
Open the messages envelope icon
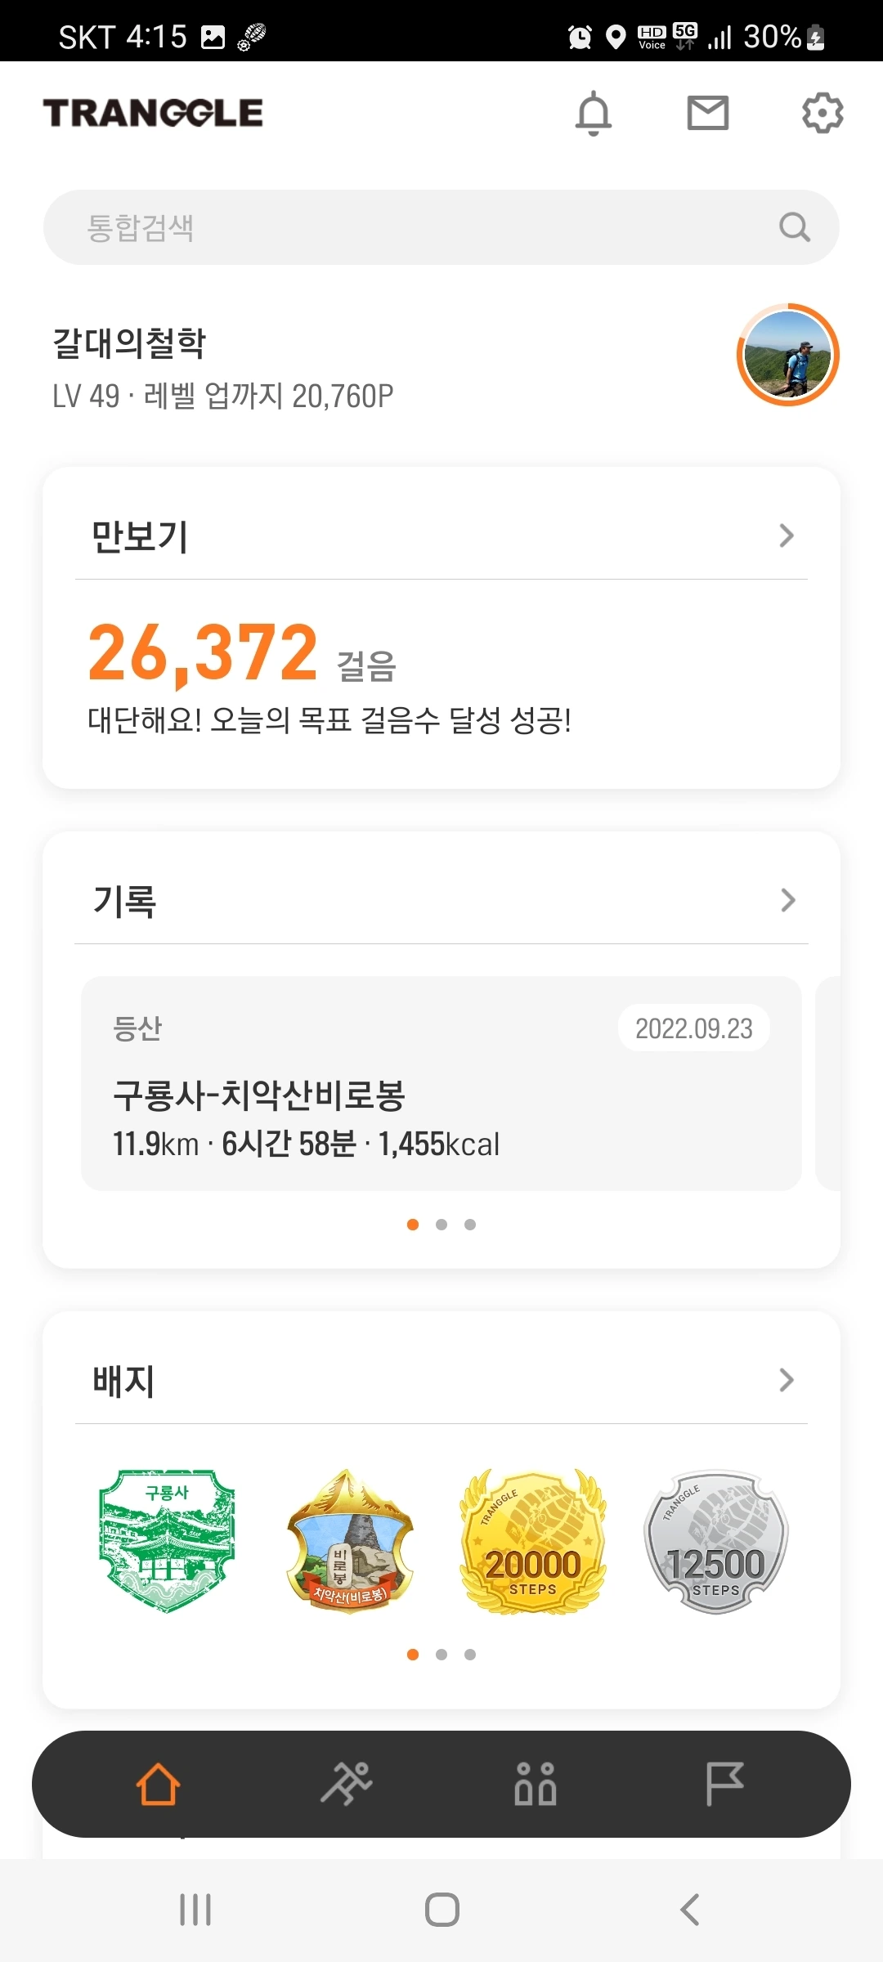tap(708, 113)
